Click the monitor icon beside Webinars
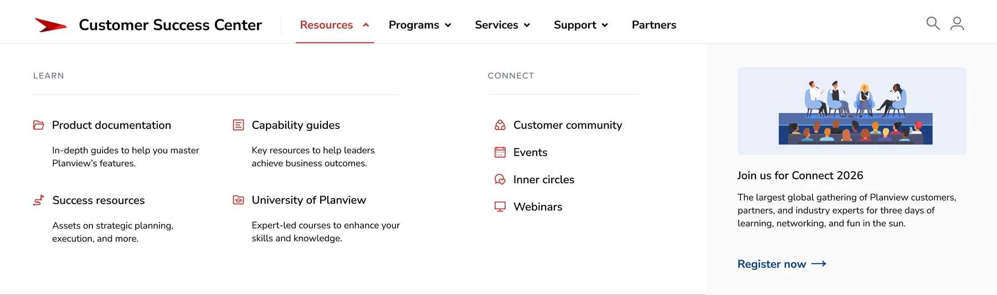Screen dimensions: 997x295 coord(500,206)
